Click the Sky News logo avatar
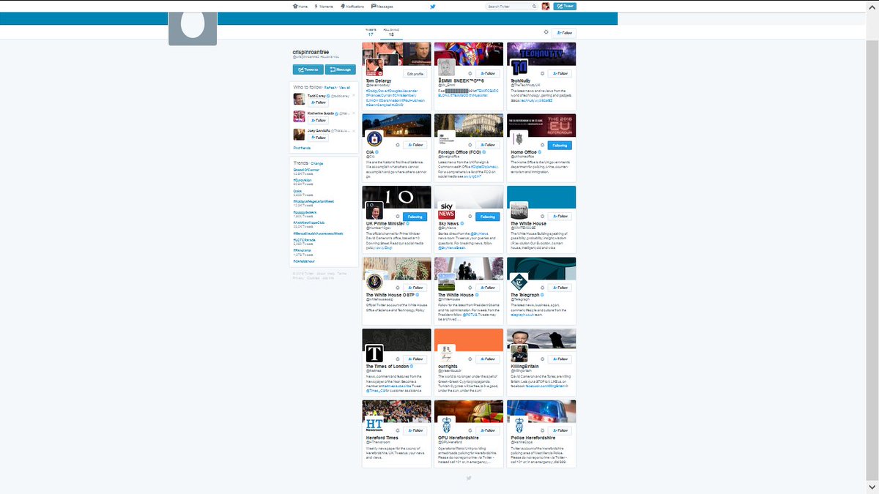This screenshot has height=494, width=879. pyautogui.click(x=446, y=211)
